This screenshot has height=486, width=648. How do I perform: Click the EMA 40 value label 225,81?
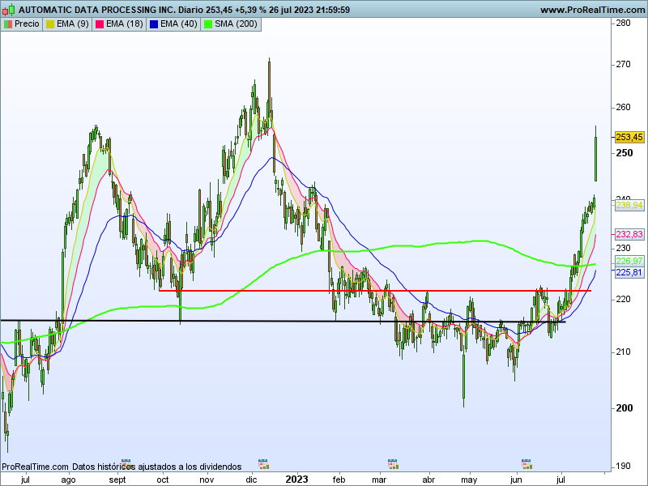tap(629, 272)
